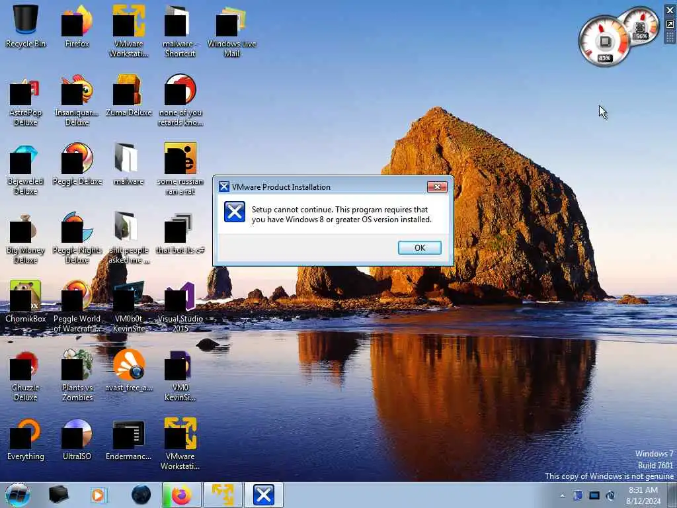Select the Visual Studio 2015 desktop icon

point(180,307)
